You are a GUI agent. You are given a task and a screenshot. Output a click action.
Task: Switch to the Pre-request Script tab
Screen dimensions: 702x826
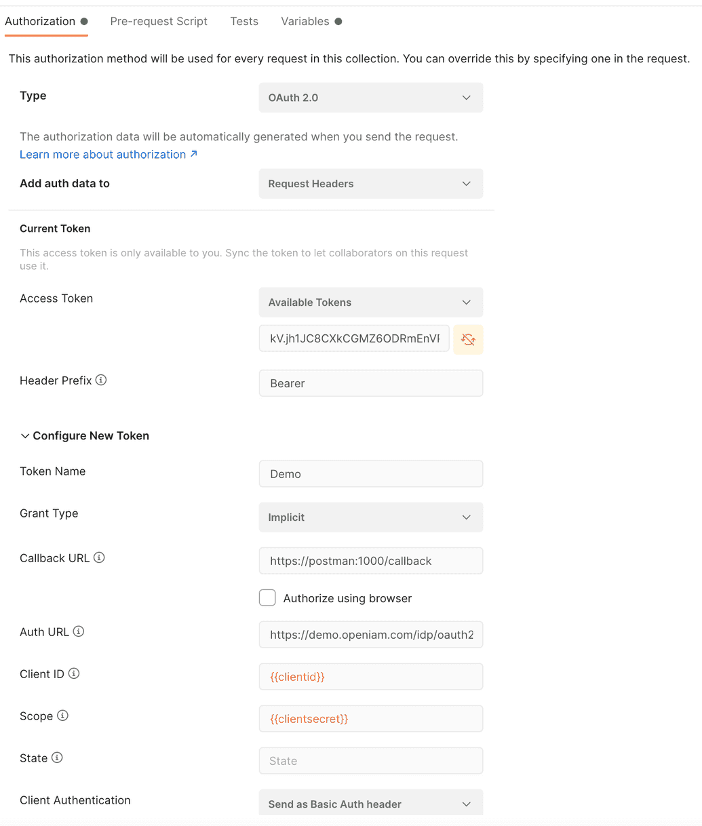[159, 21]
